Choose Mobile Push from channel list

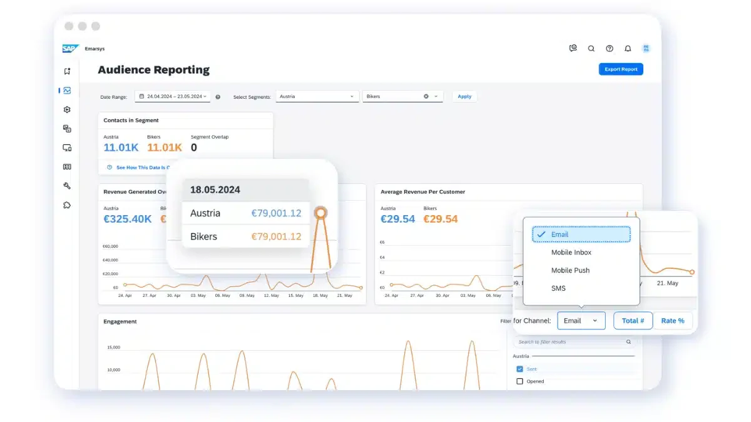570,270
